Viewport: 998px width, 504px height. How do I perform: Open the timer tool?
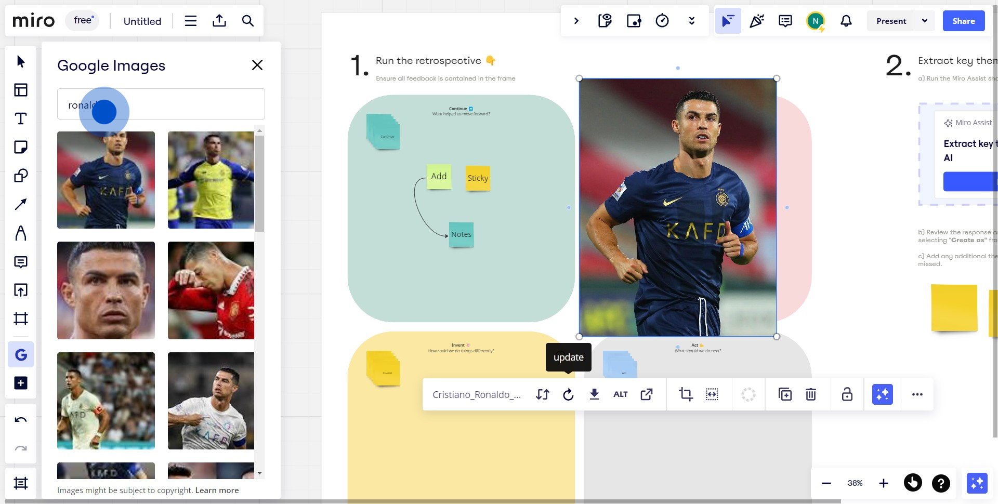pos(662,21)
